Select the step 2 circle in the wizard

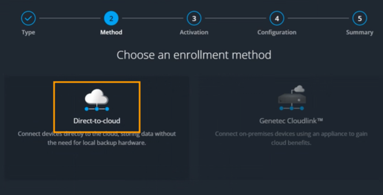[111, 18]
